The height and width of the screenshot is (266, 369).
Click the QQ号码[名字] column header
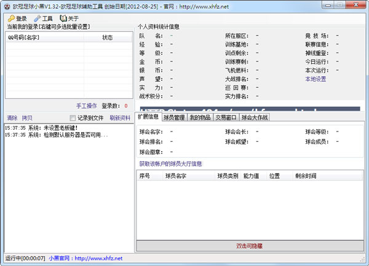click(x=45, y=37)
